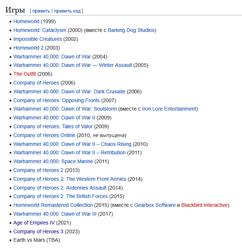Click the 'править код' link

tap(67, 11)
